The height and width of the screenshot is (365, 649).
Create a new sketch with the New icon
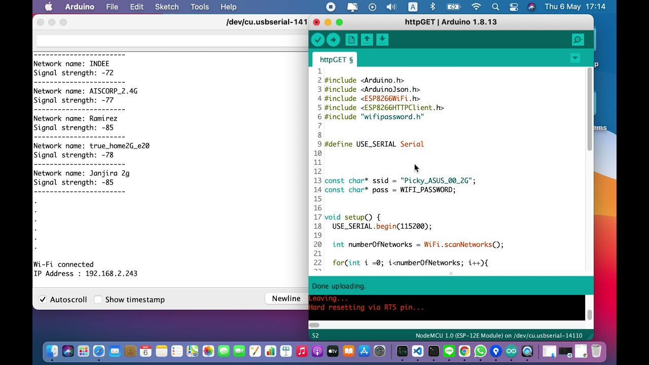tap(351, 40)
